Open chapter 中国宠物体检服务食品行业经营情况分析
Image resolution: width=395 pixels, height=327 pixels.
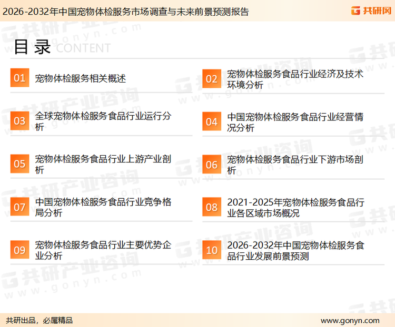click(x=295, y=122)
